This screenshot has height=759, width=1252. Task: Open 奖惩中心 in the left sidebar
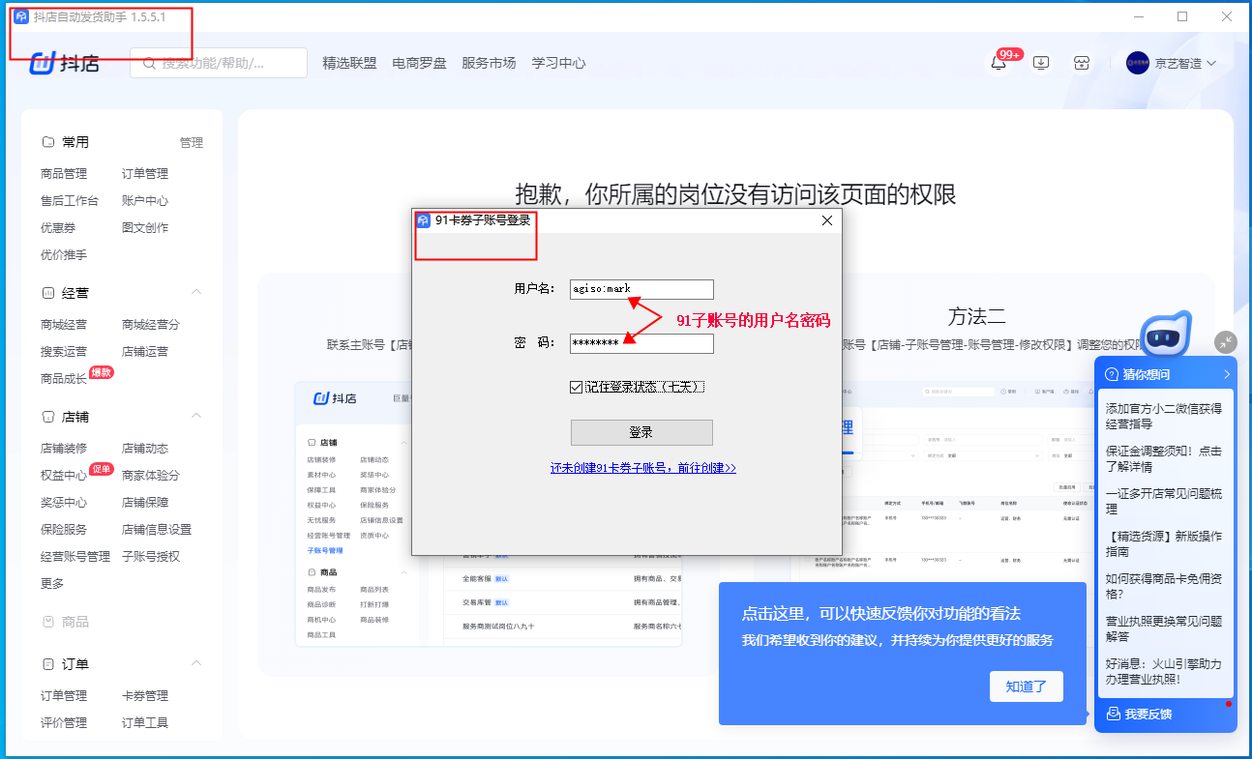(64, 503)
